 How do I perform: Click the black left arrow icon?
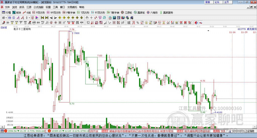coord(51,18)
